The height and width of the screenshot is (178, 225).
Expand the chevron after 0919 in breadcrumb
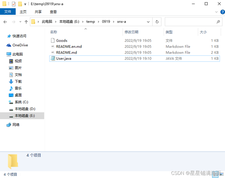(113, 22)
